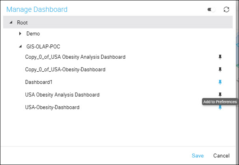Click the Save button
The width and height of the screenshot is (239, 165).
(198, 156)
